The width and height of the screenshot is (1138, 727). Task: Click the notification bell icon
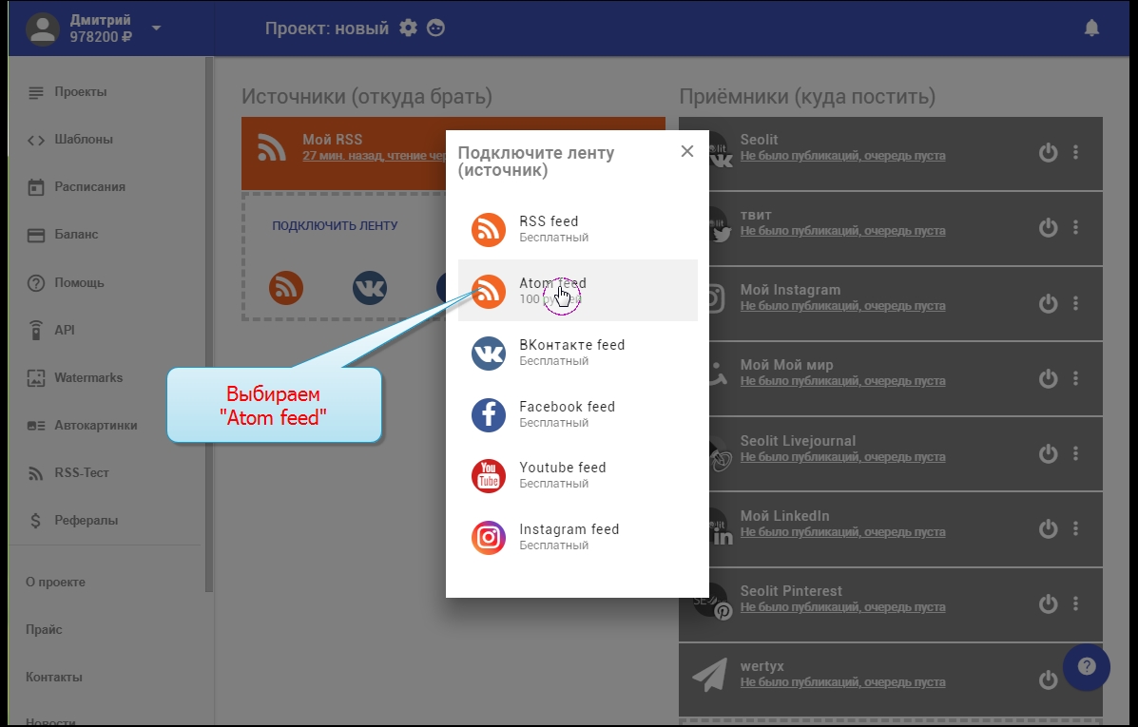[x=1091, y=29]
